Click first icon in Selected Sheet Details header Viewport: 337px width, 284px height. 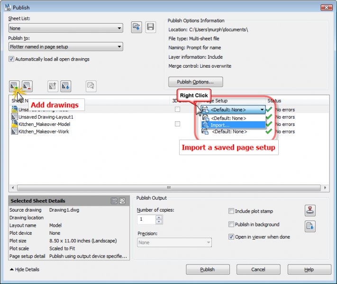coord(114,201)
